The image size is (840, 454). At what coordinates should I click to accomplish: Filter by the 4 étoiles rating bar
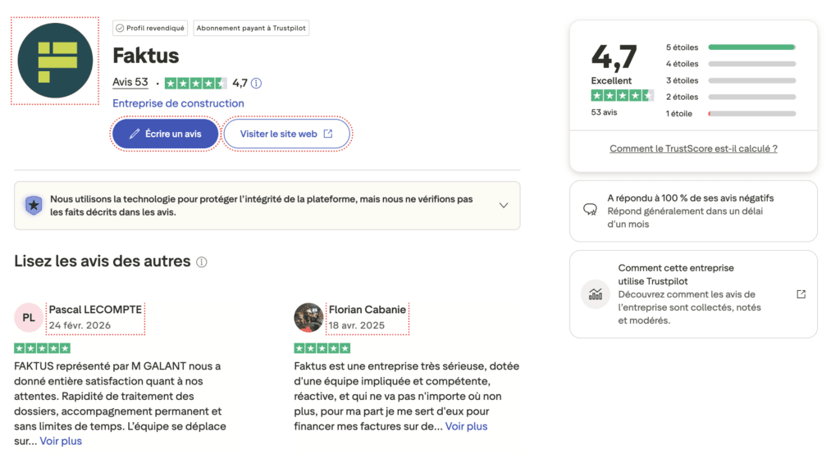(x=752, y=64)
